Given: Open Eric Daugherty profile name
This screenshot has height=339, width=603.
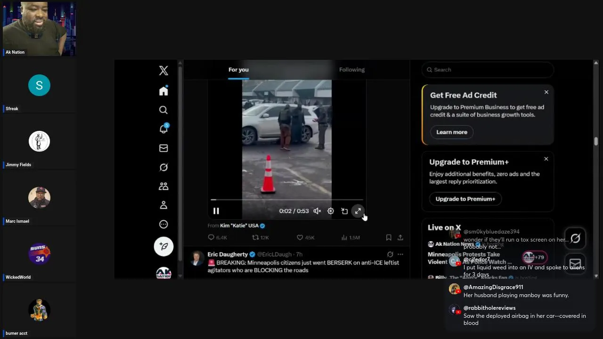Looking at the screenshot, I should click(x=228, y=254).
